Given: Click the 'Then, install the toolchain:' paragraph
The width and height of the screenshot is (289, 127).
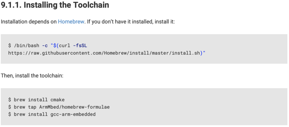Looking at the screenshot, I should point(32,76).
